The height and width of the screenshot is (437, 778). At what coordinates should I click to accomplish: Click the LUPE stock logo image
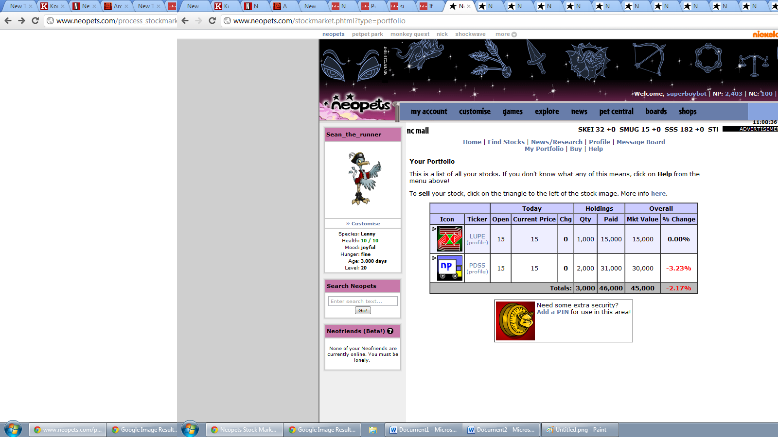(x=450, y=239)
